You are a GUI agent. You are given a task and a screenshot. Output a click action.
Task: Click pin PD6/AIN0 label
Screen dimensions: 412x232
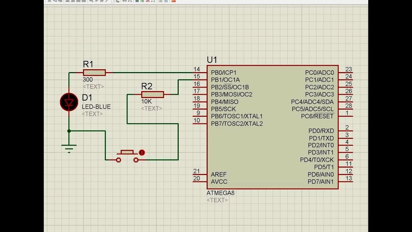321,175
